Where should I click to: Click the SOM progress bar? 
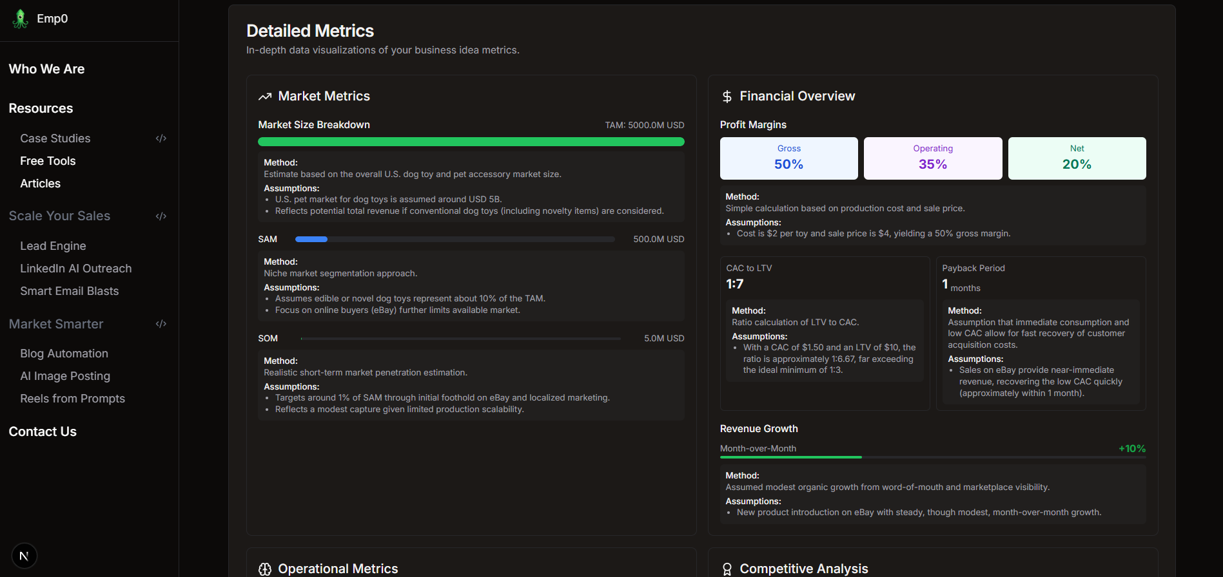pos(460,338)
